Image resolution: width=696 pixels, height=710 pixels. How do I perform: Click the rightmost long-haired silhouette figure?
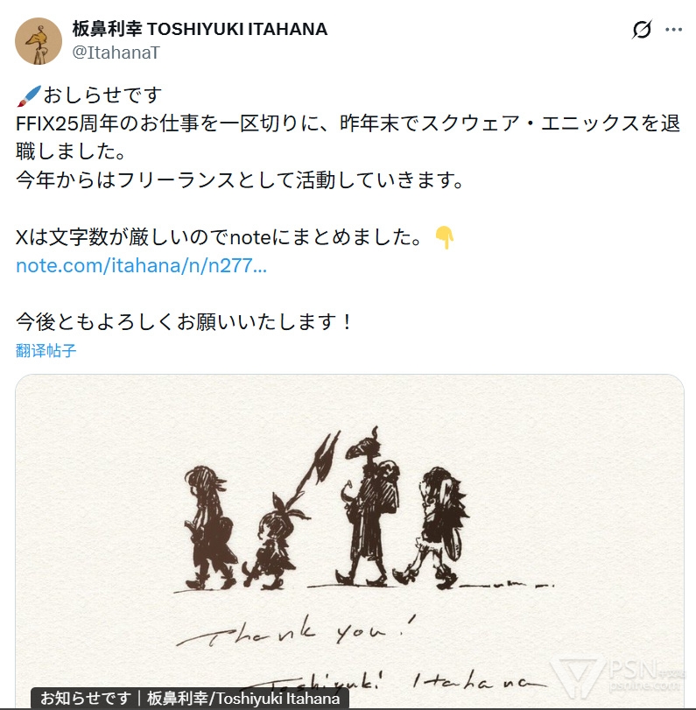(x=434, y=528)
